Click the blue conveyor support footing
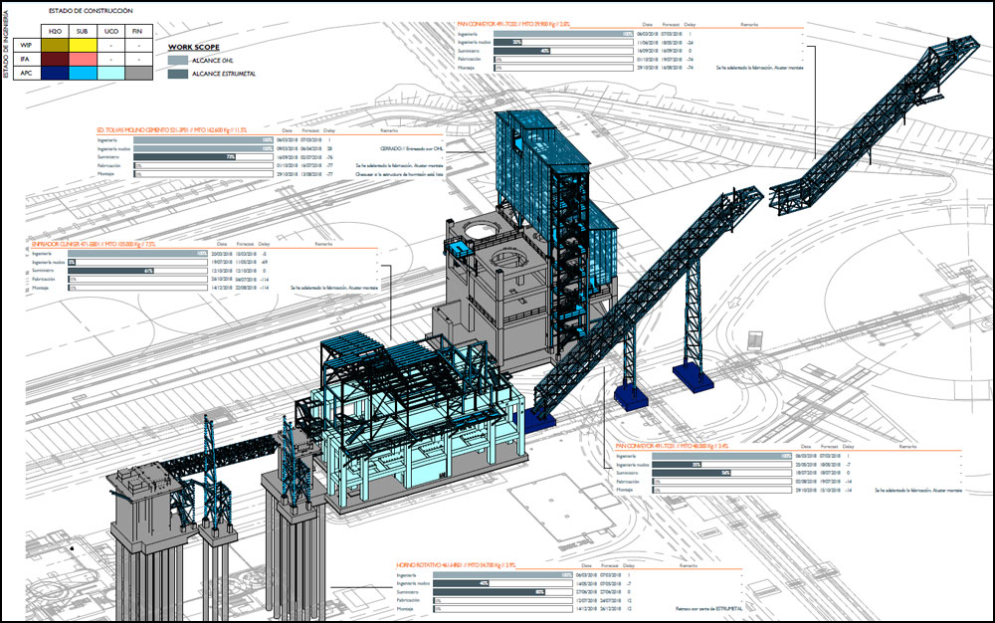 point(694,378)
